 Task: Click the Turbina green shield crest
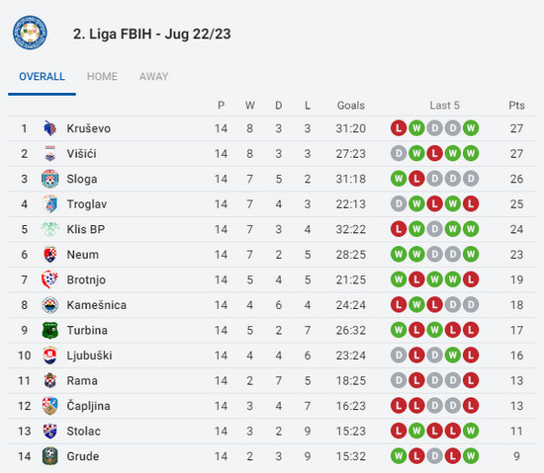pyautogui.click(x=50, y=330)
